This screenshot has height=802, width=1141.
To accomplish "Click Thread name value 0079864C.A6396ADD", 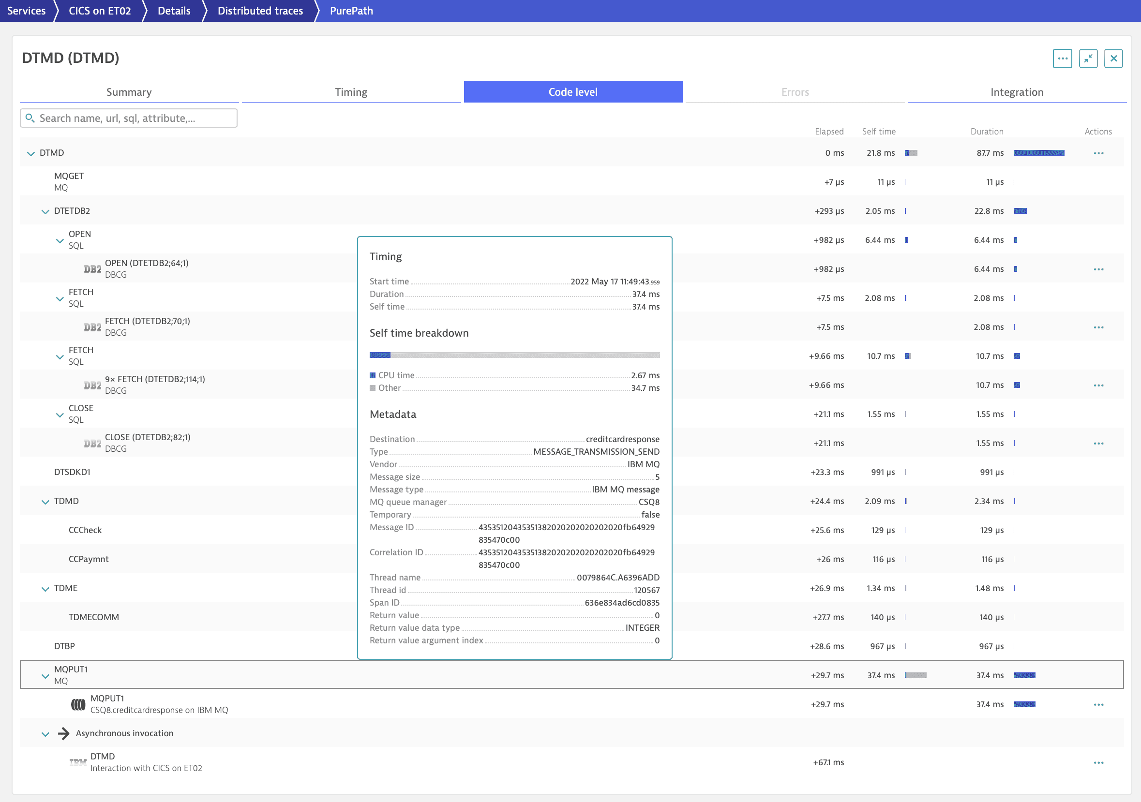I will [x=618, y=578].
